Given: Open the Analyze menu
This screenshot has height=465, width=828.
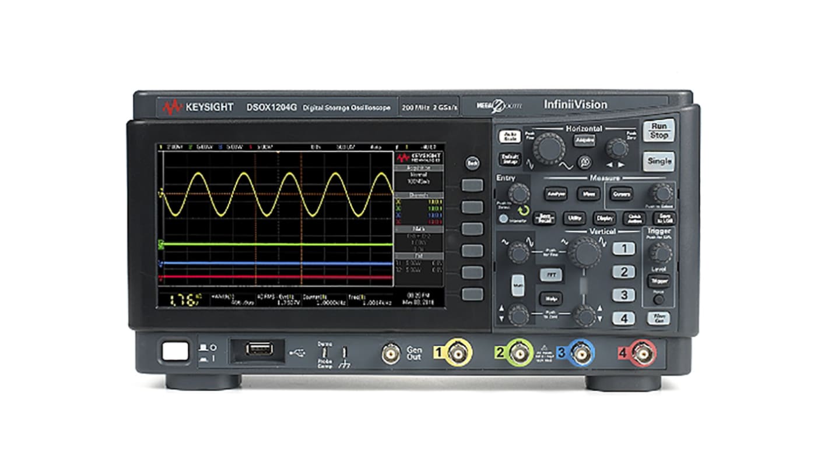Looking at the screenshot, I should click(556, 193).
